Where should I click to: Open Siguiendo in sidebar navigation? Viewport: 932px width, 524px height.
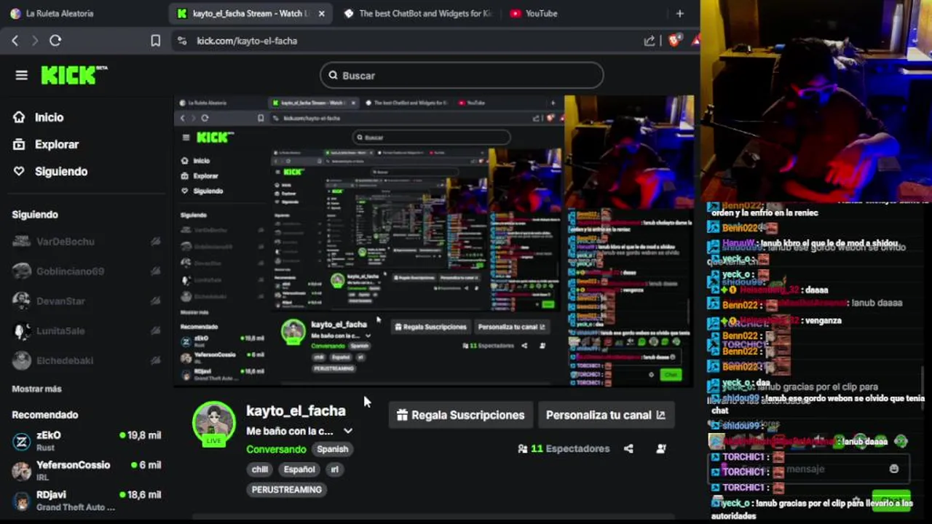click(x=61, y=171)
